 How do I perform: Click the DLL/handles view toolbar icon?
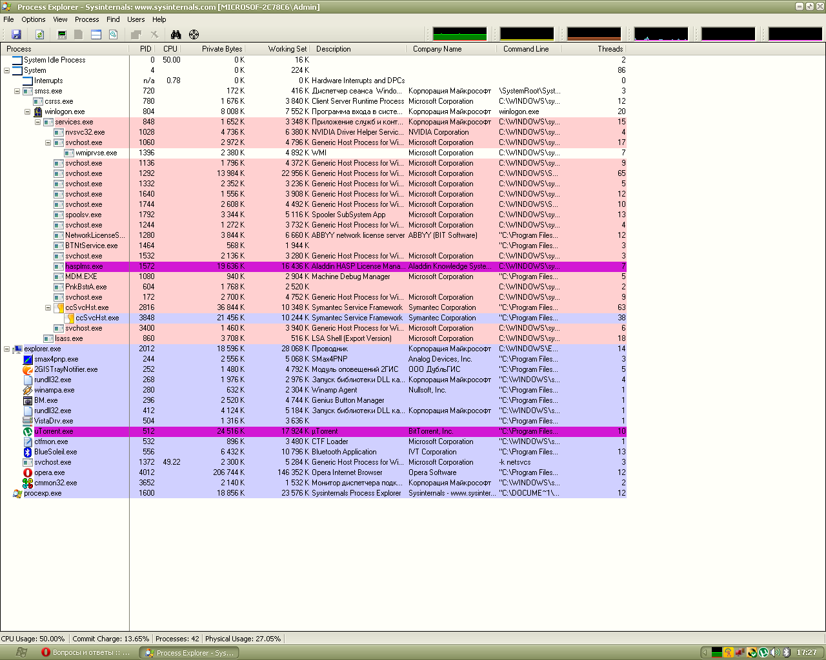113,34
